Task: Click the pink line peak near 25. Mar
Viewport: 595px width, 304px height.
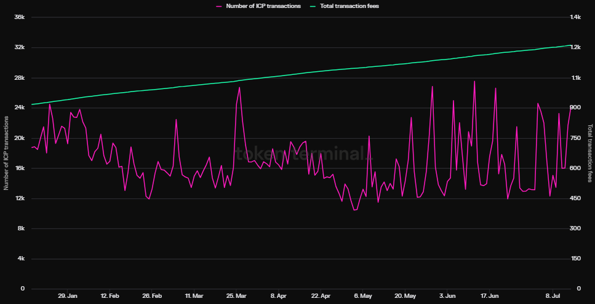Action: pos(239,87)
